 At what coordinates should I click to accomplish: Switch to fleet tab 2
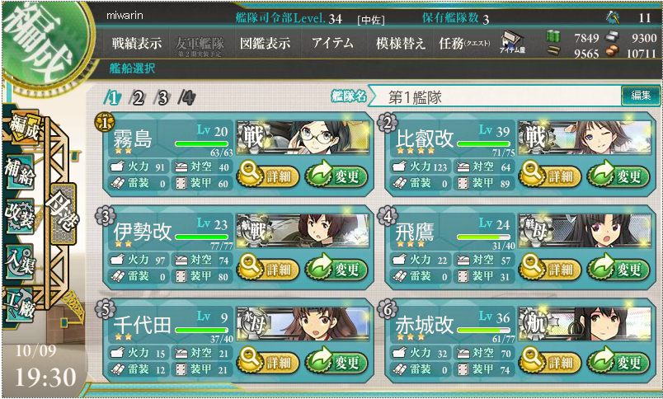[x=137, y=98]
